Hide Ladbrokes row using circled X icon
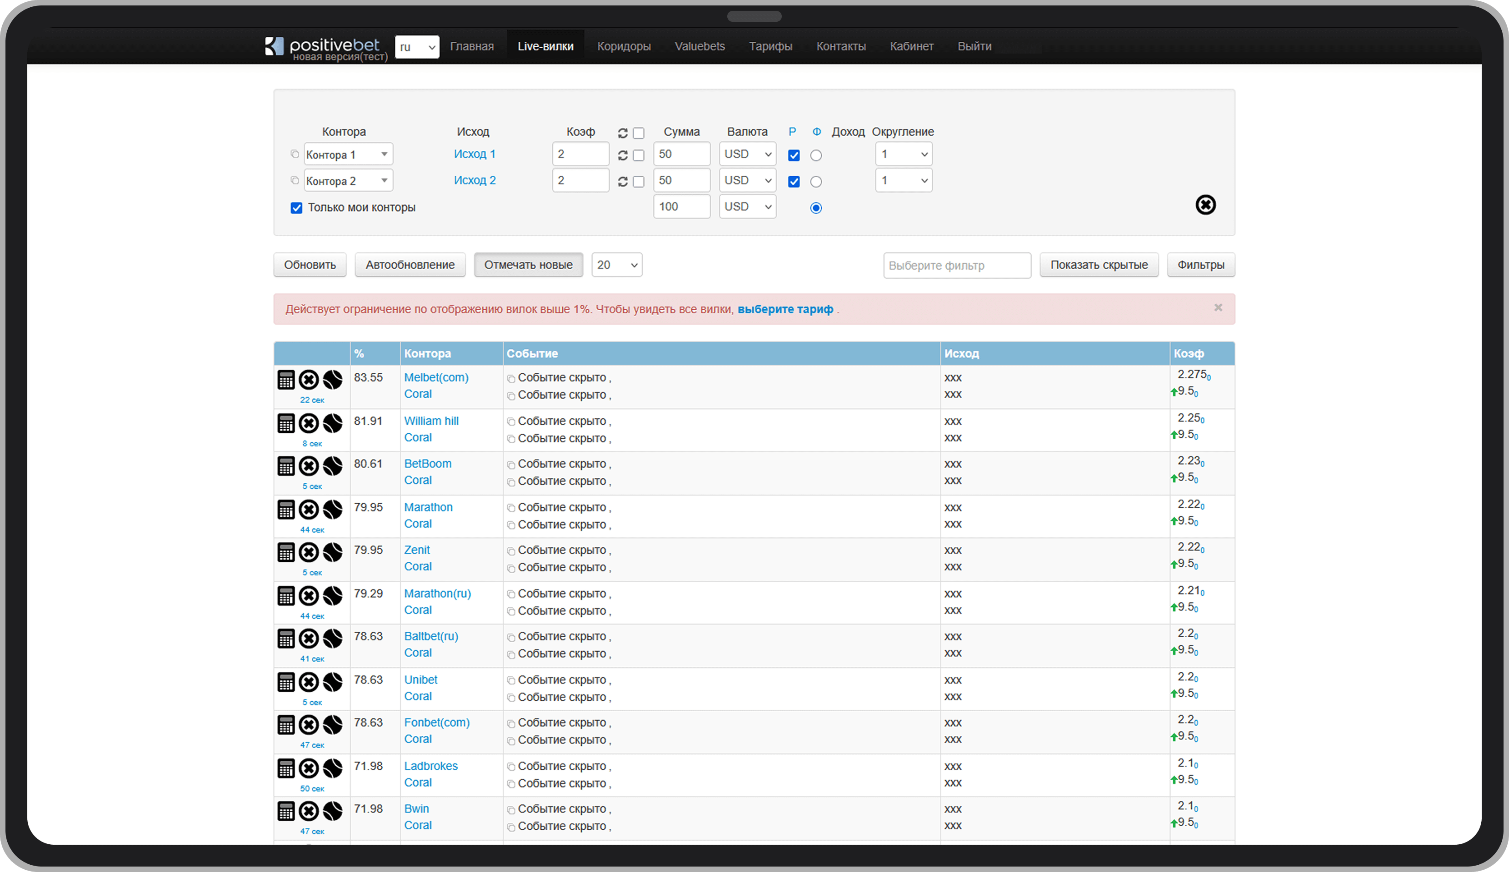Screen dimensions: 1509x872 (309, 768)
